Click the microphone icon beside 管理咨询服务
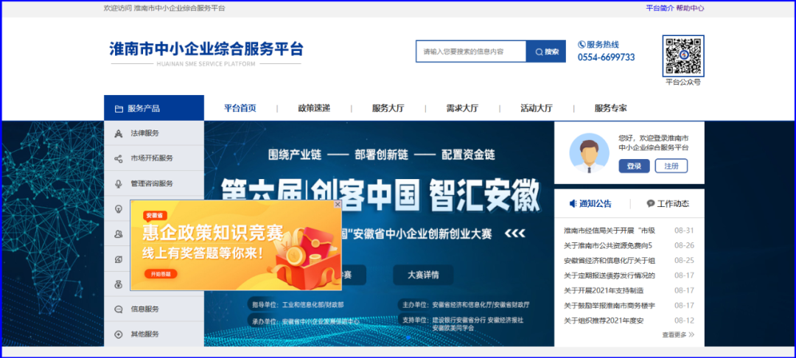This screenshot has width=796, height=358. pyautogui.click(x=118, y=183)
